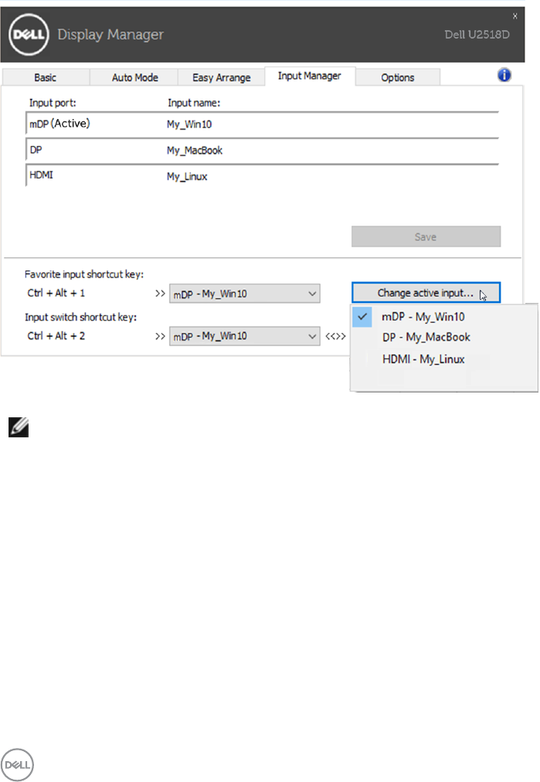
Task: Click the Ctrl + Alt + 2 shortcut text
Action: [x=56, y=335]
